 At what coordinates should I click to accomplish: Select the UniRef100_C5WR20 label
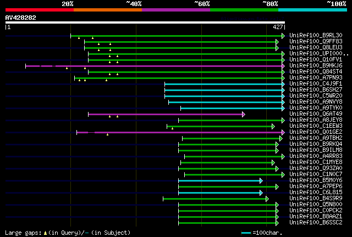[316, 96]
